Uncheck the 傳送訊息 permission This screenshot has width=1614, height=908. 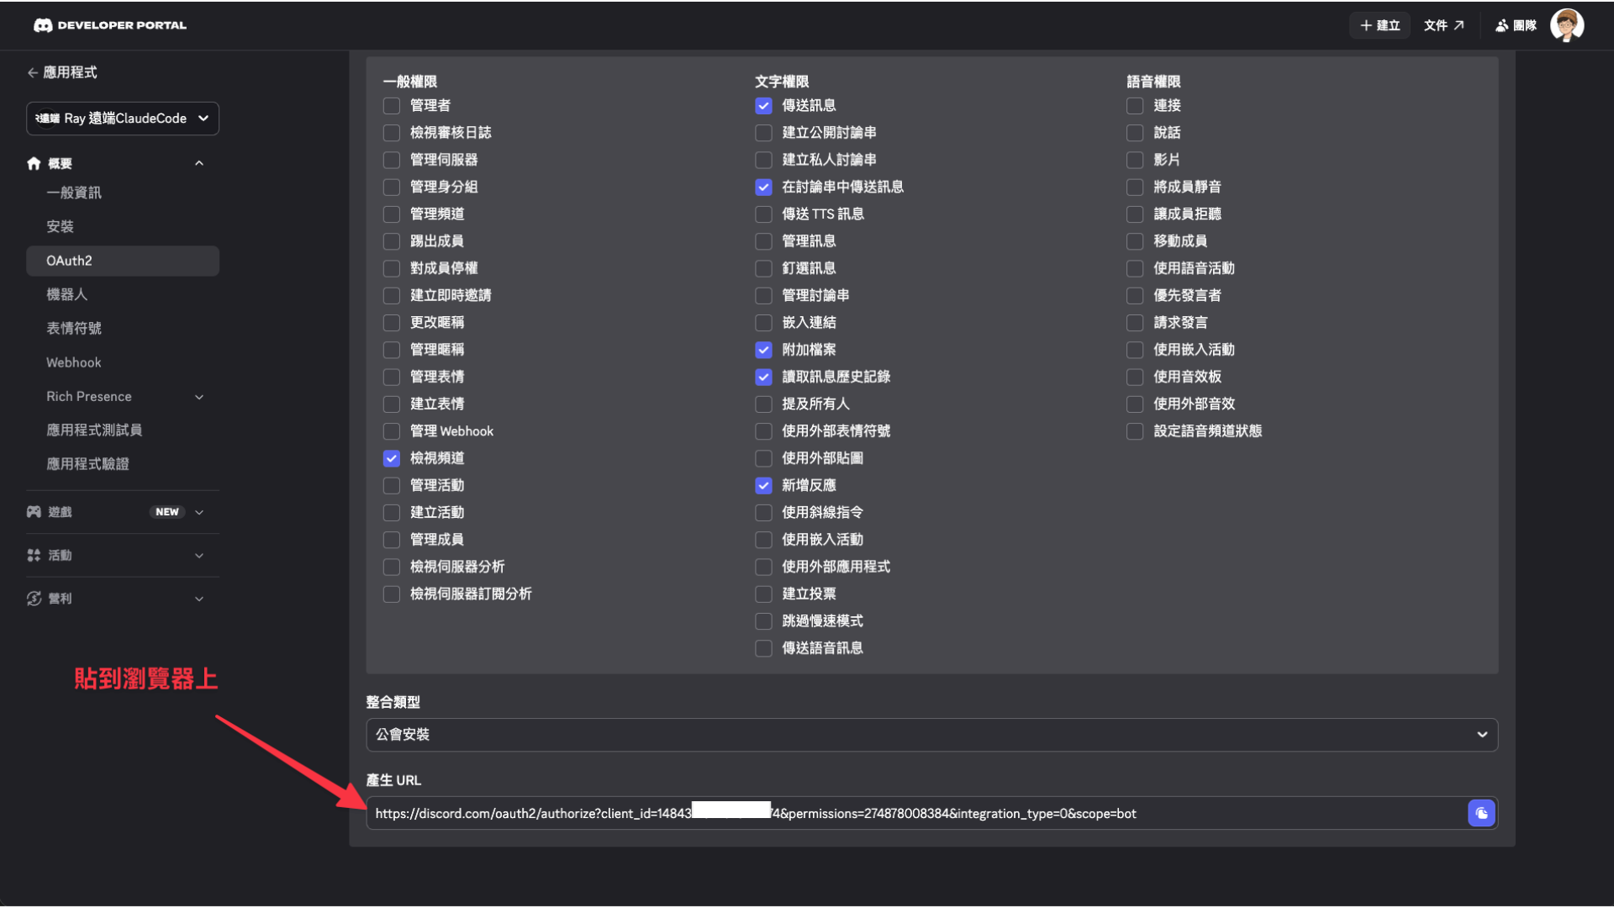[763, 105]
